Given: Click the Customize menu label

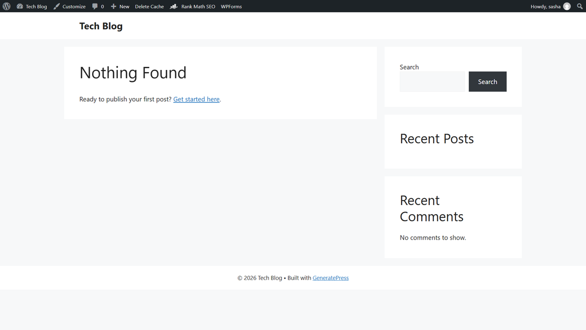Looking at the screenshot, I should (x=74, y=6).
